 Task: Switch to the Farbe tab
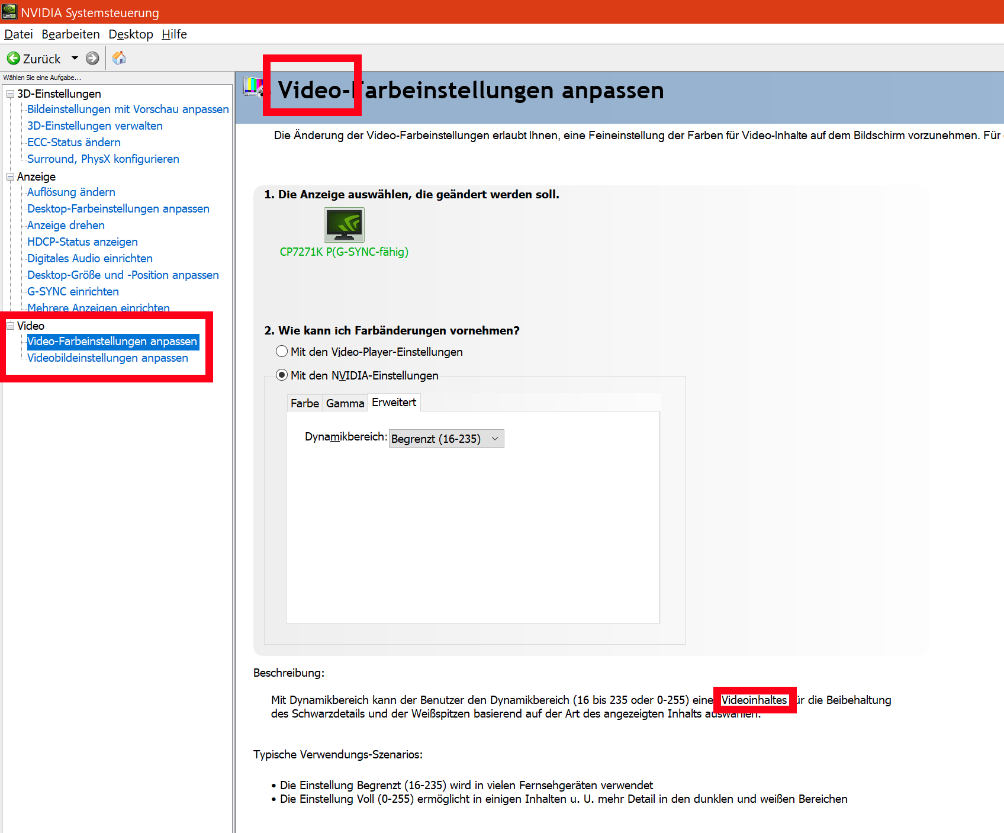click(305, 403)
